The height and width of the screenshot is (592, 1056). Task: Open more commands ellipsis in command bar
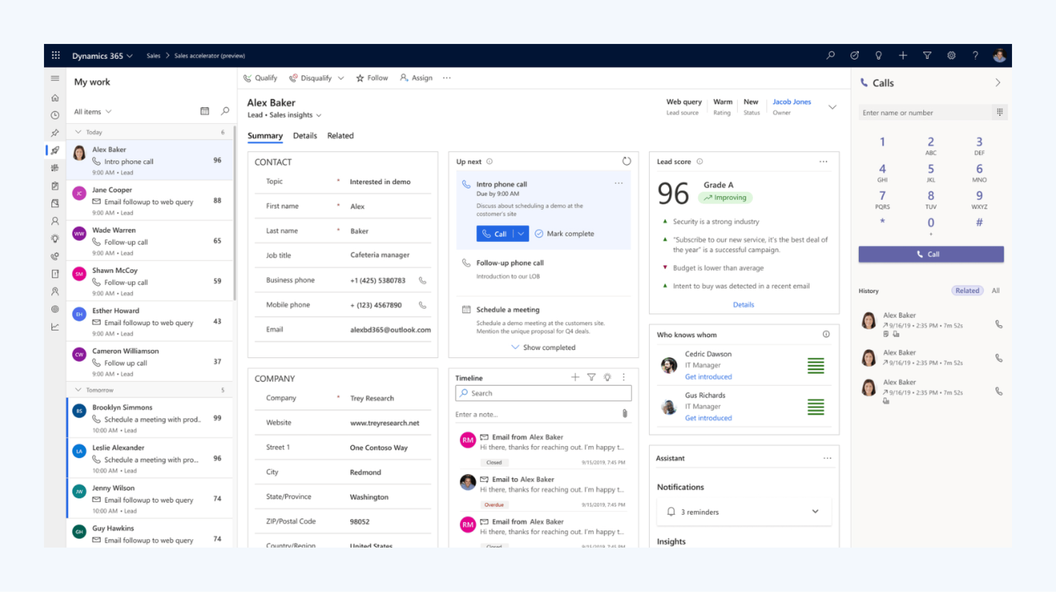tap(447, 78)
